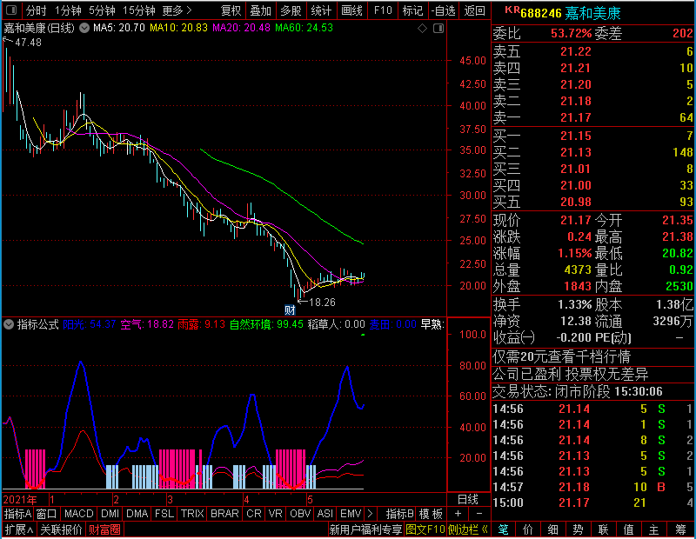
Task: Expand the dropdown beside 嘉和美康(日线)
Action: pyautogui.click(x=84, y=29)
